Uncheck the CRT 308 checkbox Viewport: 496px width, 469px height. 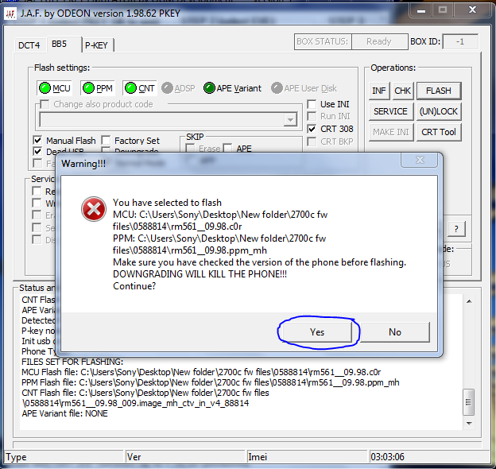click(312, 129)
